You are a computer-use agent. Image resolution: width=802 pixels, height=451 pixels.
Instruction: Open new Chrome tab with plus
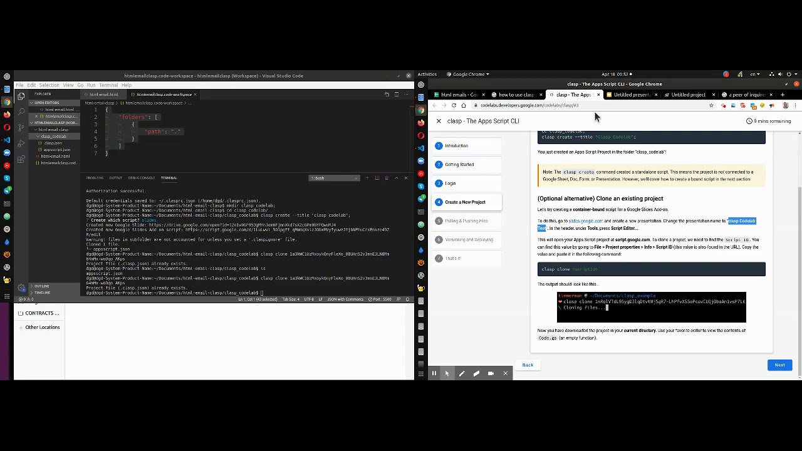[x=782, y=95]
